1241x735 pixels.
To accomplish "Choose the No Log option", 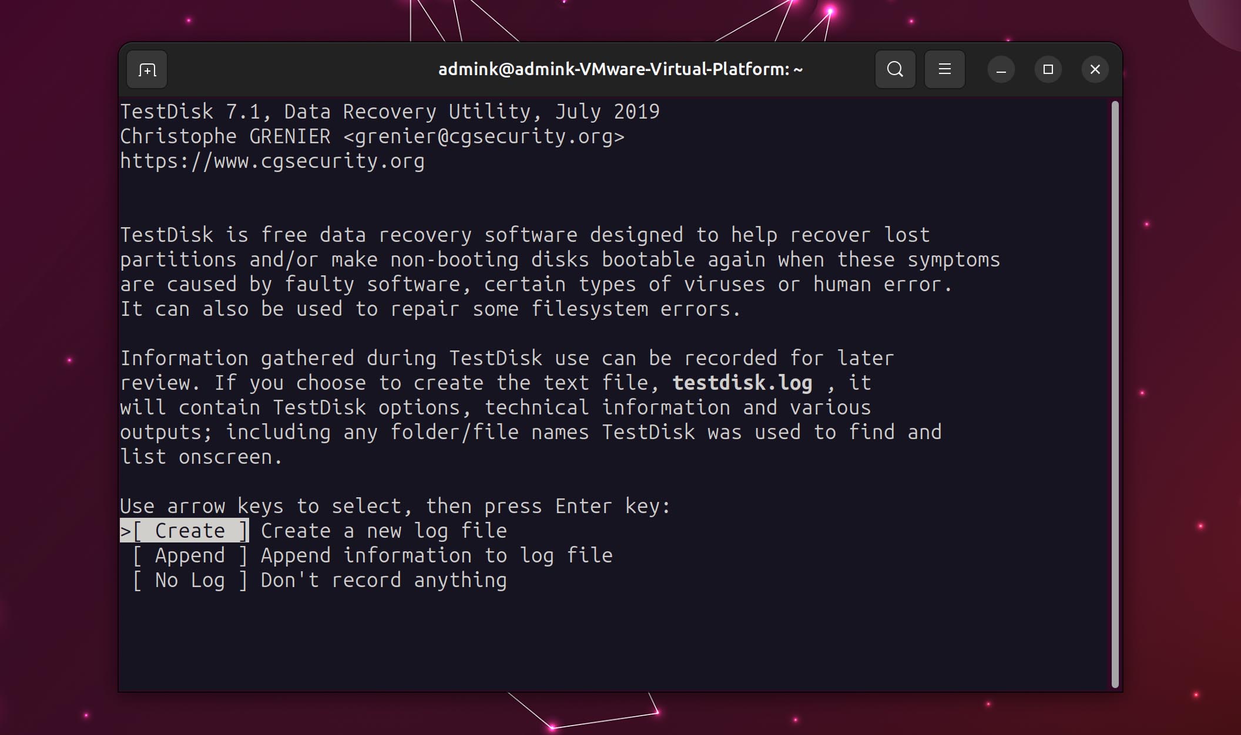I will tap(190, 580).
